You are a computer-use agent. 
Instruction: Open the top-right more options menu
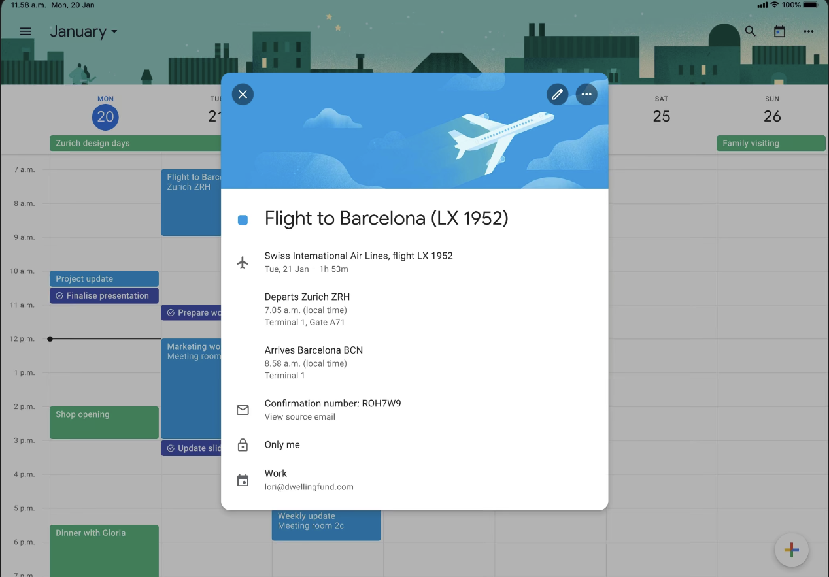(x=809, y=31)
